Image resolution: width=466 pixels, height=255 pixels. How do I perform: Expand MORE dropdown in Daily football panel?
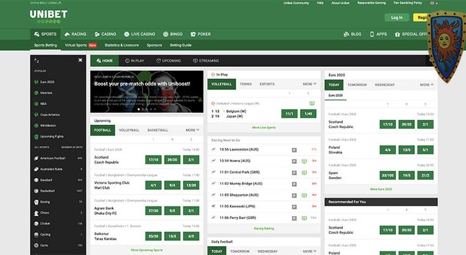click(310, 251)
